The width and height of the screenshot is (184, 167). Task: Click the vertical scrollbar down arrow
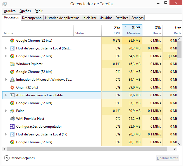pyautogui.click(x=179, y=144)
